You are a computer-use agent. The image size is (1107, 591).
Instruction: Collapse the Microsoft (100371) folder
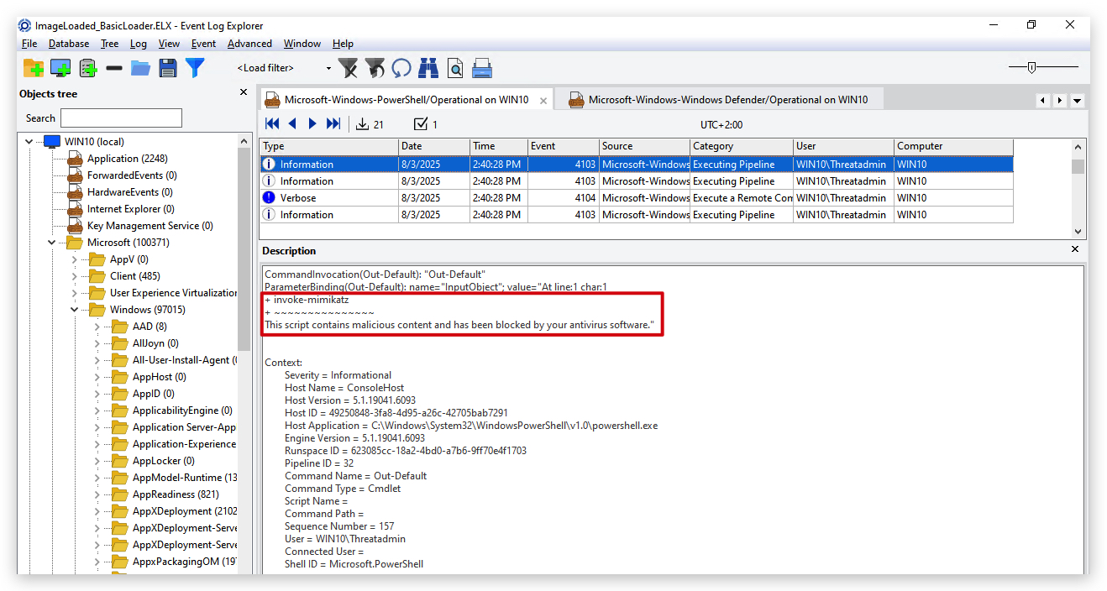click(x=52, y=243)
